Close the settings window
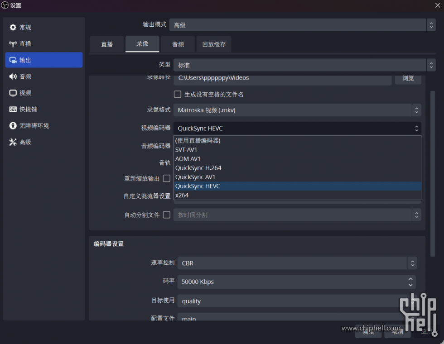 tap(438, 5)
